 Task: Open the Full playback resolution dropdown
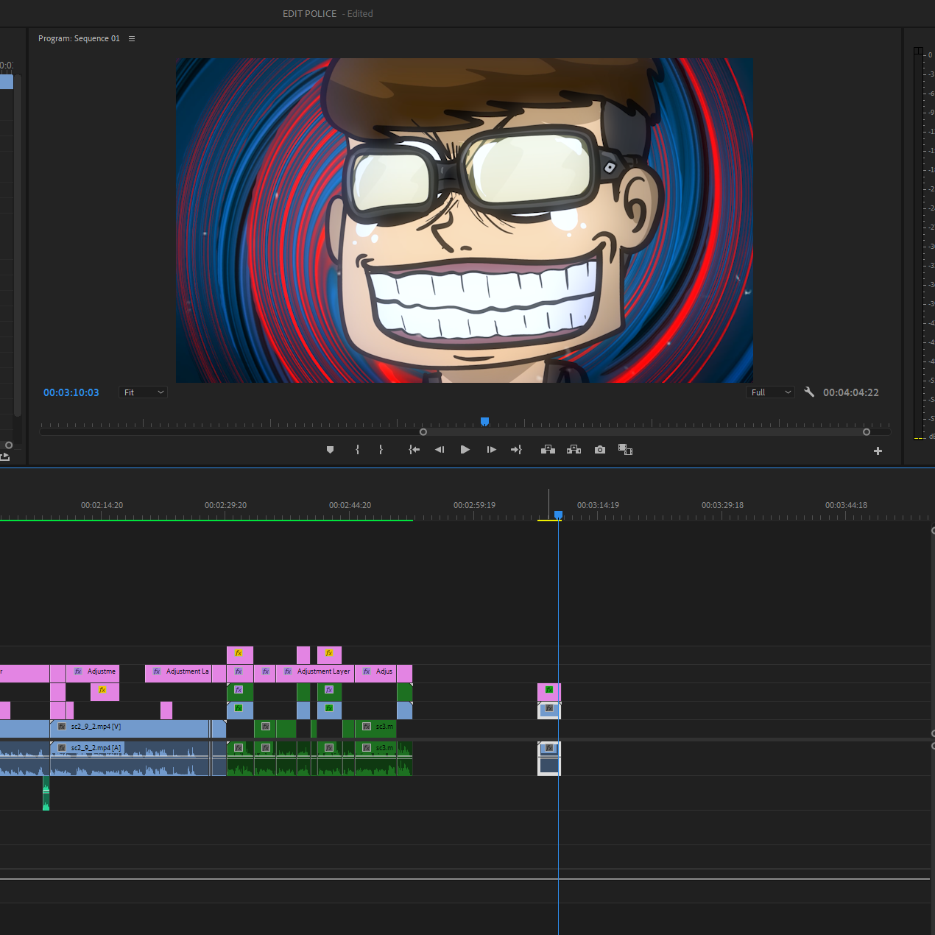tap(770, 392)
